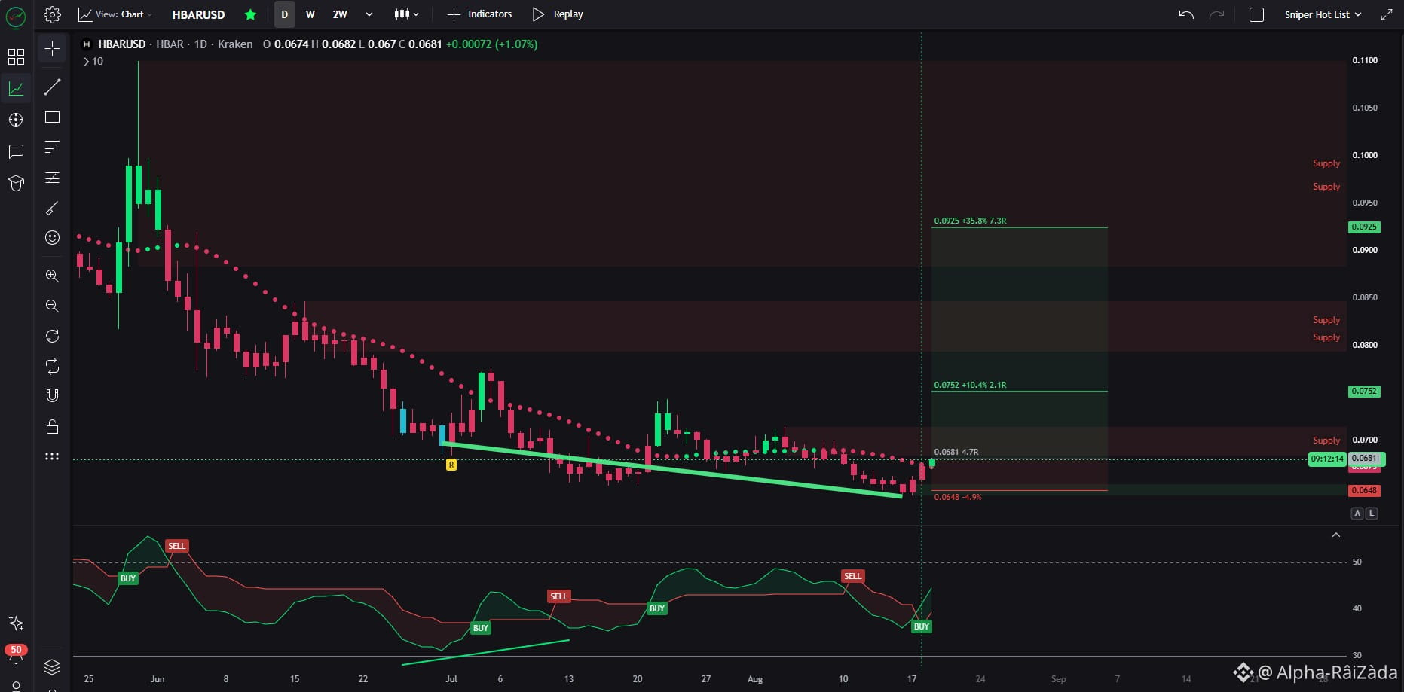Click the HBARUSD · HBAR · 1D · Kraken legend
Image resolution: width=1404 pixels, height=692 pixels.
tap(176, 44)
